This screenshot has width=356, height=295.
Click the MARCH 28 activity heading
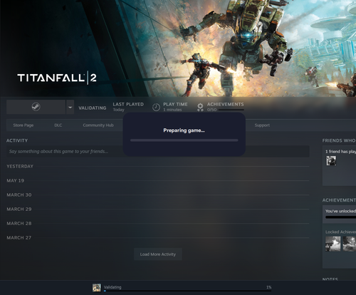19,223
